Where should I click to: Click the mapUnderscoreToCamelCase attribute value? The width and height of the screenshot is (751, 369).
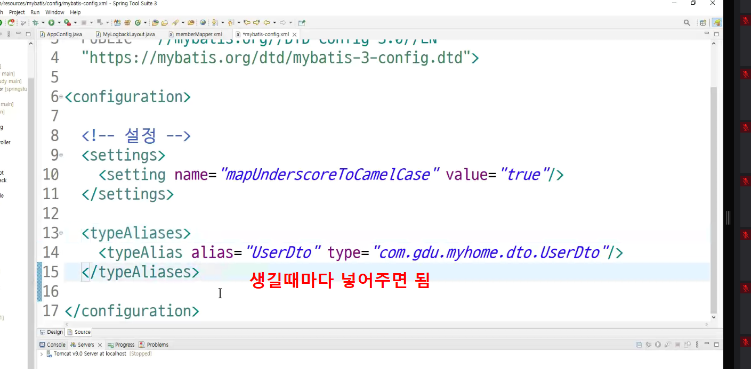point(329,175)
